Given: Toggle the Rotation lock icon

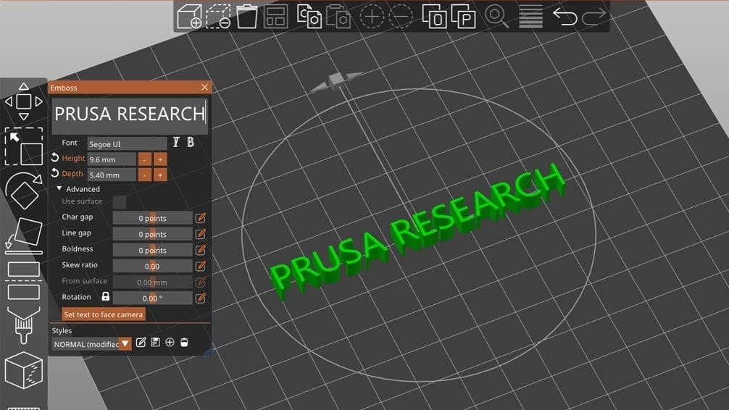Looking at the screenshot, I should pyautogui.click(x=106, y=296).
